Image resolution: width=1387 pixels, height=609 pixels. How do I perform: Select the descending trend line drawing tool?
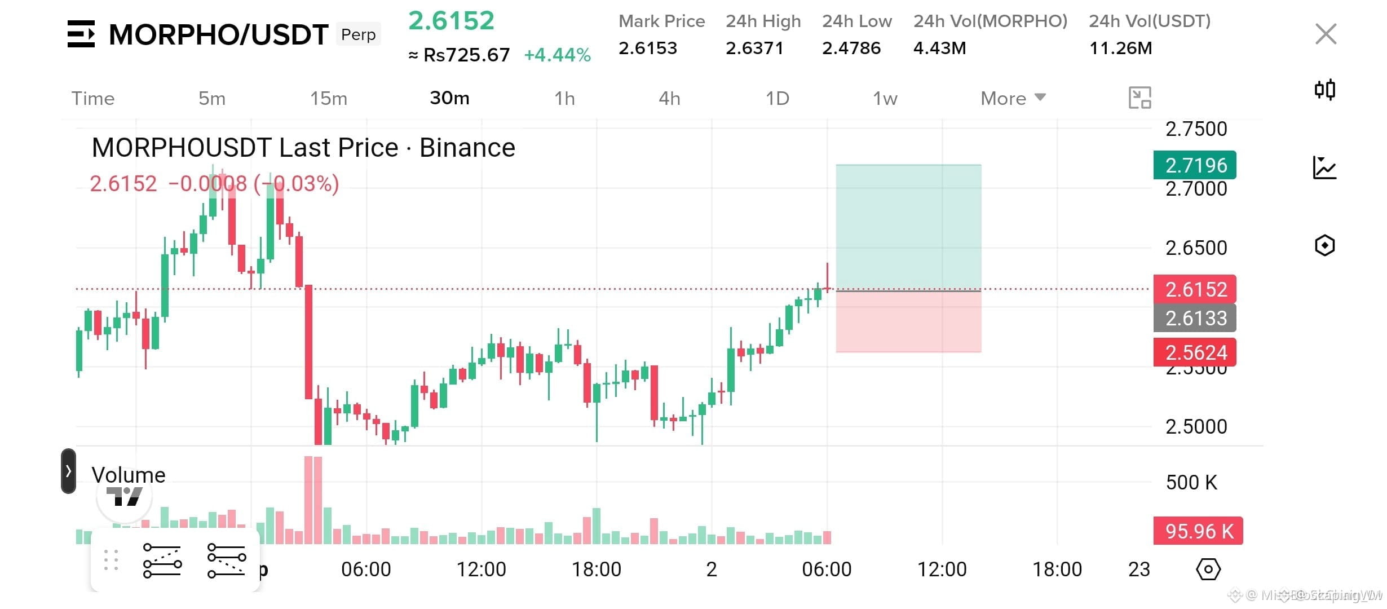click(x=227, y=561)
